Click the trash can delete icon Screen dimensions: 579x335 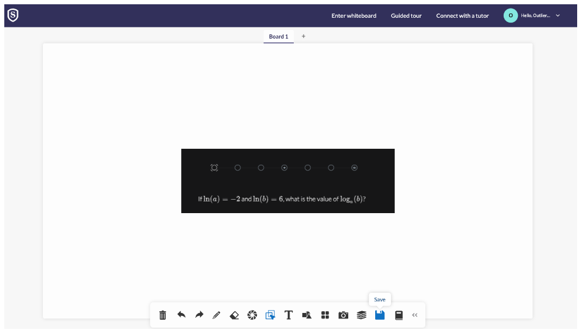pos(162,315)
